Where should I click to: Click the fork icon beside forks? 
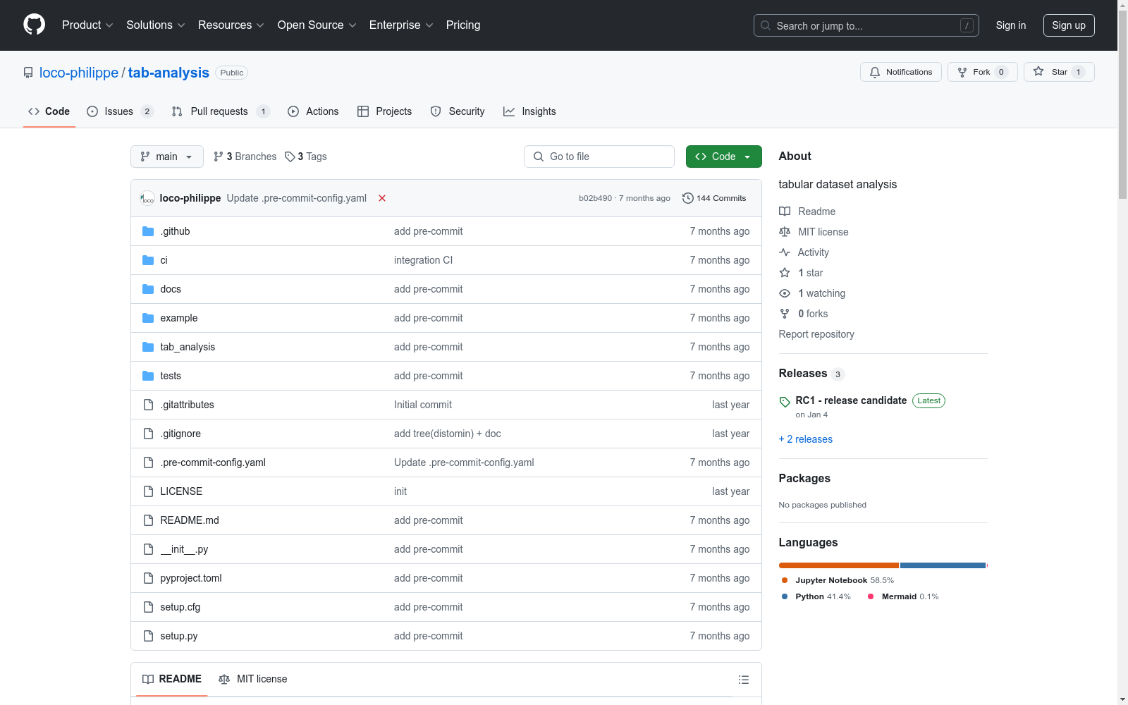(785, 314)
